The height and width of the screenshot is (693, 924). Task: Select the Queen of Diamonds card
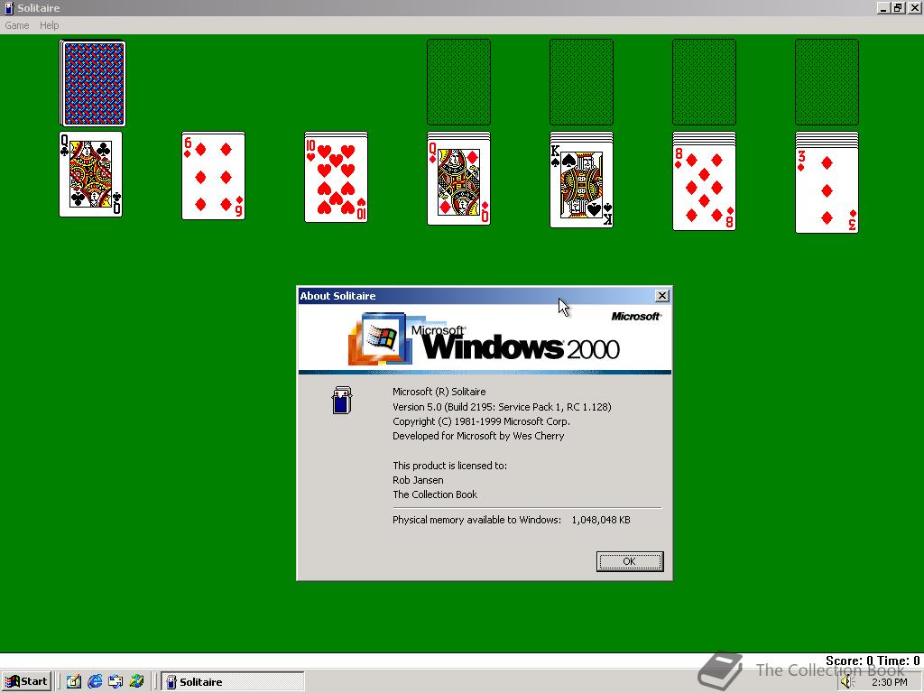coord(458,182)
